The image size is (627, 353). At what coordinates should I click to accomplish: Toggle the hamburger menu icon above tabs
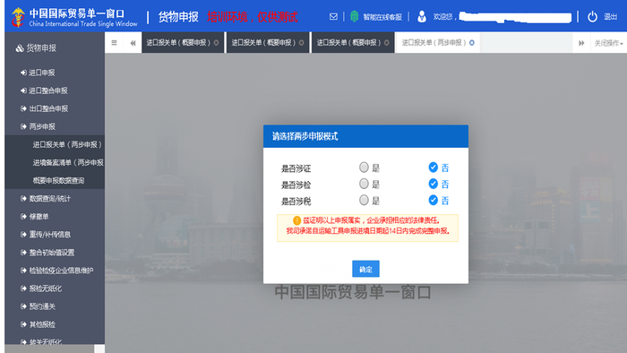[114, 43]
